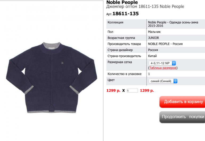Viewport: 205px width, 141px height.
Task: Click the blue arrows on size selector
Action: 174,63
